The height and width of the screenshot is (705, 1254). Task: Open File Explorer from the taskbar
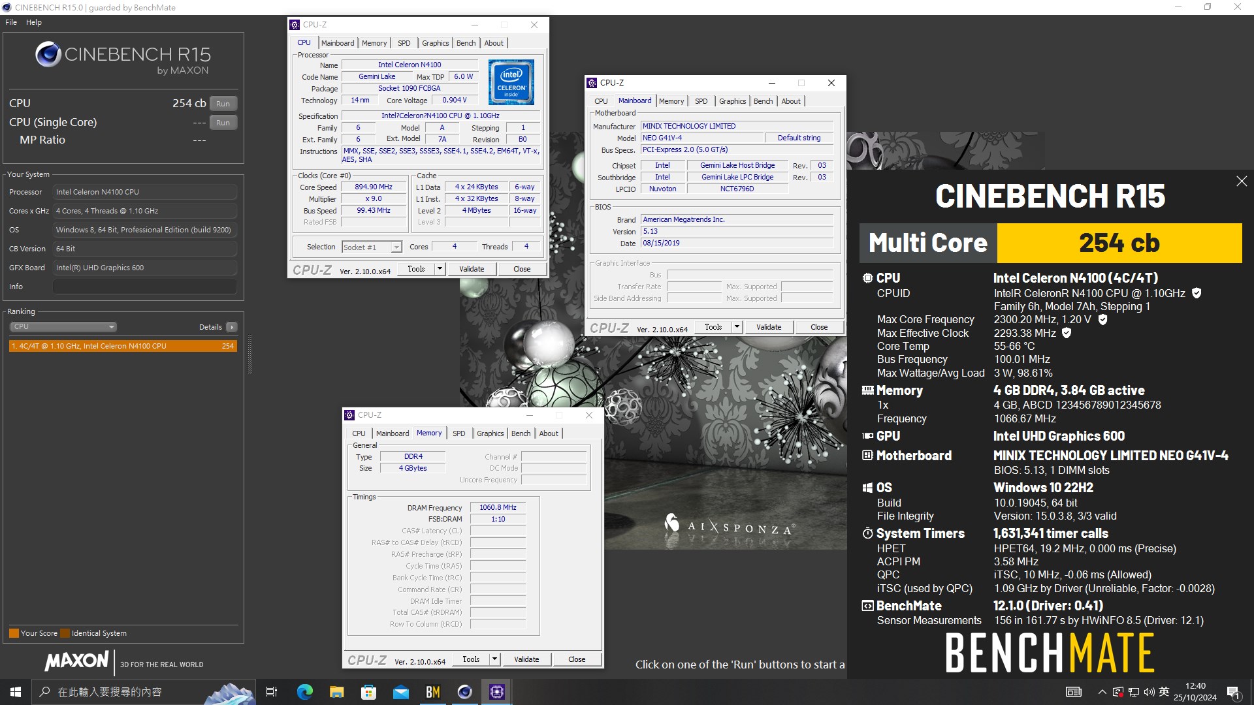point(336,692)
